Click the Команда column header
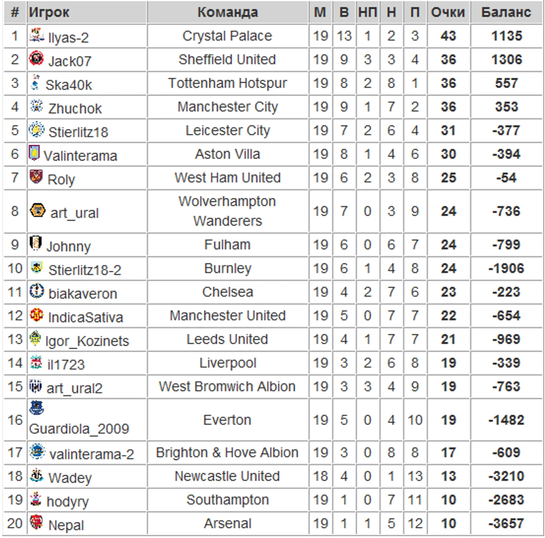This screenshot has width=545, height=538. click(x=228, y=12)
